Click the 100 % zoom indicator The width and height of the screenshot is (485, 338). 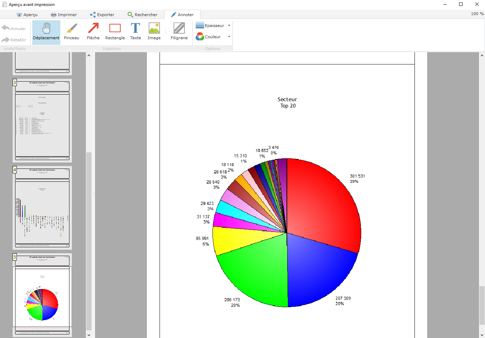477,14
